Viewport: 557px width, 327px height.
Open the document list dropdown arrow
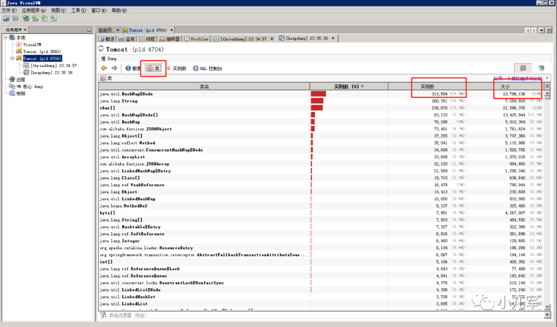coord(542,30)
